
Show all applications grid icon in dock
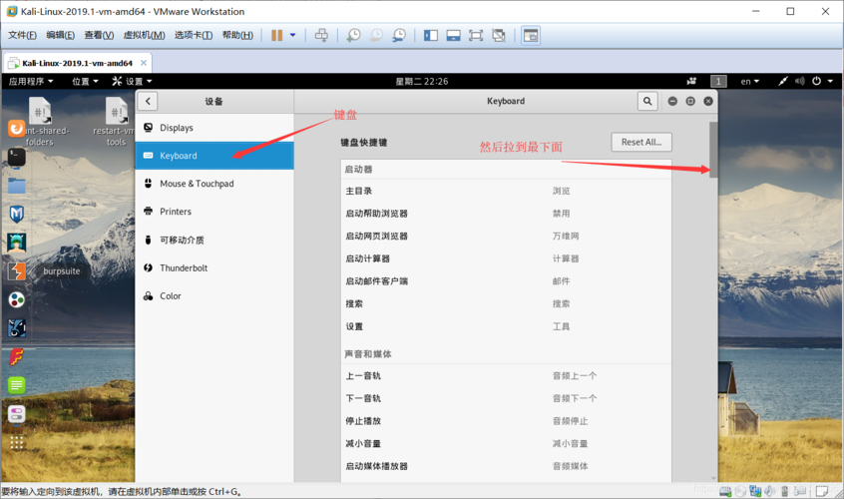pyautogui.click(x=17, y=442)
